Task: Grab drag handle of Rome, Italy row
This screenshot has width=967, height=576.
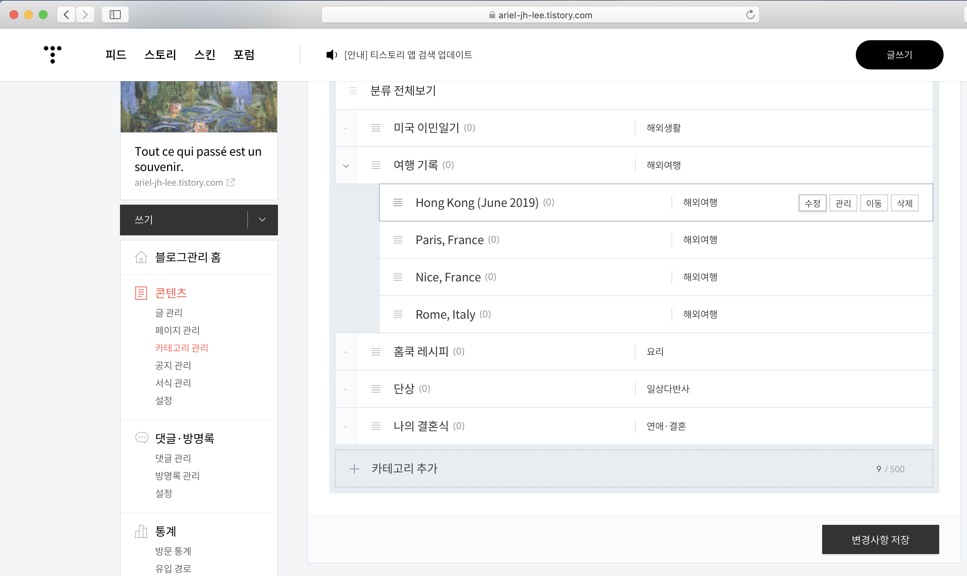Action: point(398,314)
